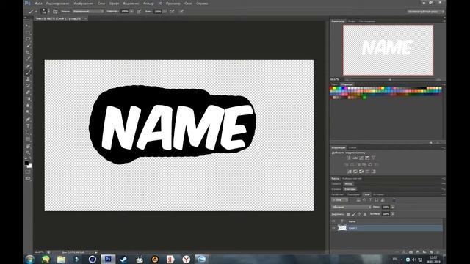
Task: Open the brush opacity slider dropdown
Action: coord(132,12)
